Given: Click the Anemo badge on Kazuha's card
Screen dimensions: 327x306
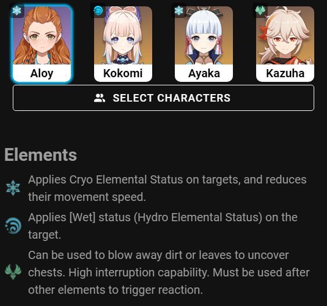Looking at the screenshot, I should (x=260, y=10).
